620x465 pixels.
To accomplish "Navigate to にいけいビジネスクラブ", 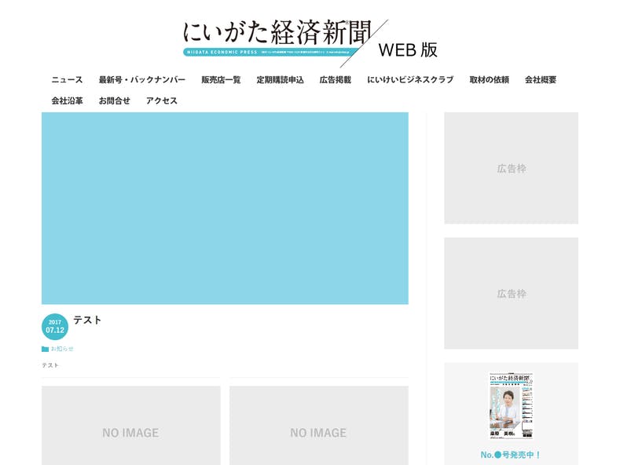I will click(x=410, y=80).
